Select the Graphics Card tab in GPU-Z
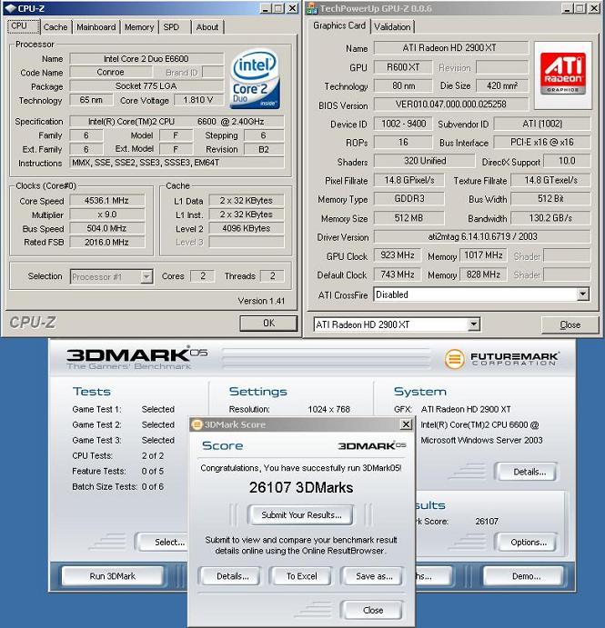The height and width of the screenshot is (628, 605). 339,25
